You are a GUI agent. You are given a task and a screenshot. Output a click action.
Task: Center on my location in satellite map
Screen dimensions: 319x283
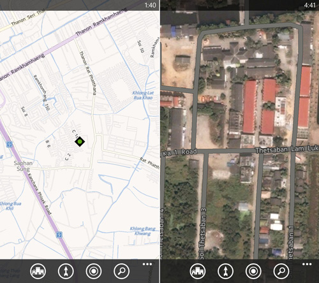[x=253, y=271]
